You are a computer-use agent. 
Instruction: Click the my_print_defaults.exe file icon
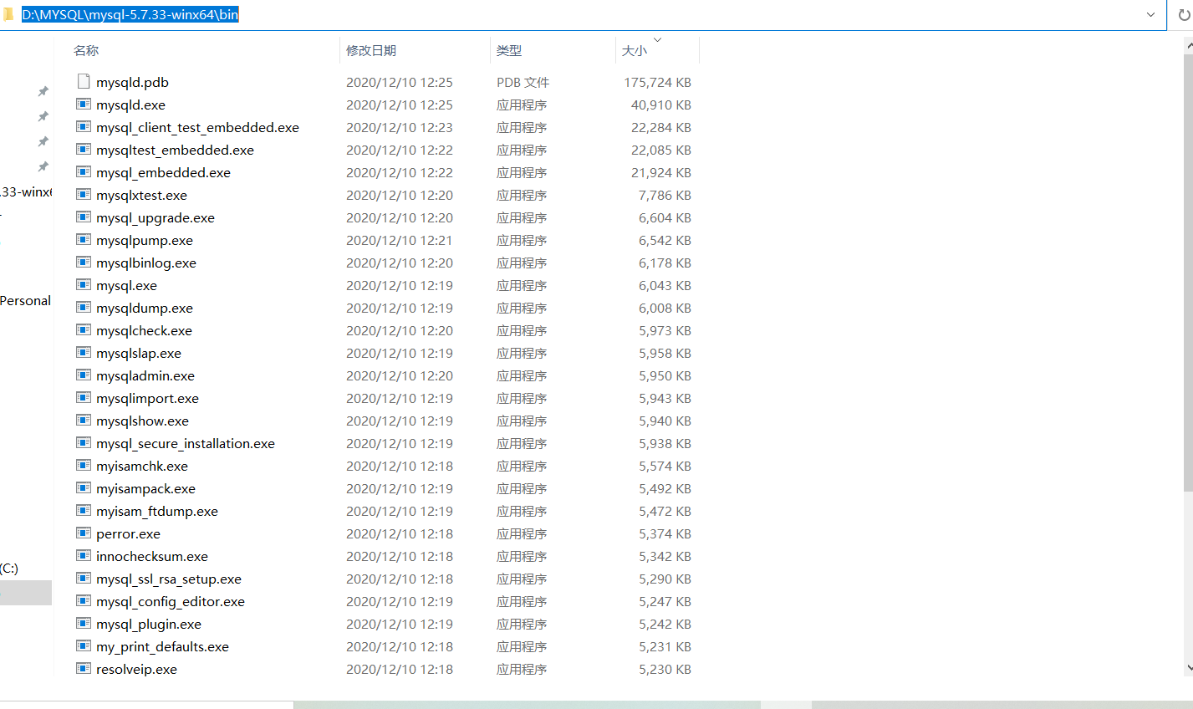point(84,645)
